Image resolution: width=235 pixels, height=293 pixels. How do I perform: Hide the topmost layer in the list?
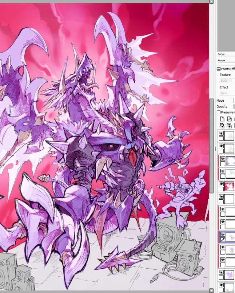221,133
